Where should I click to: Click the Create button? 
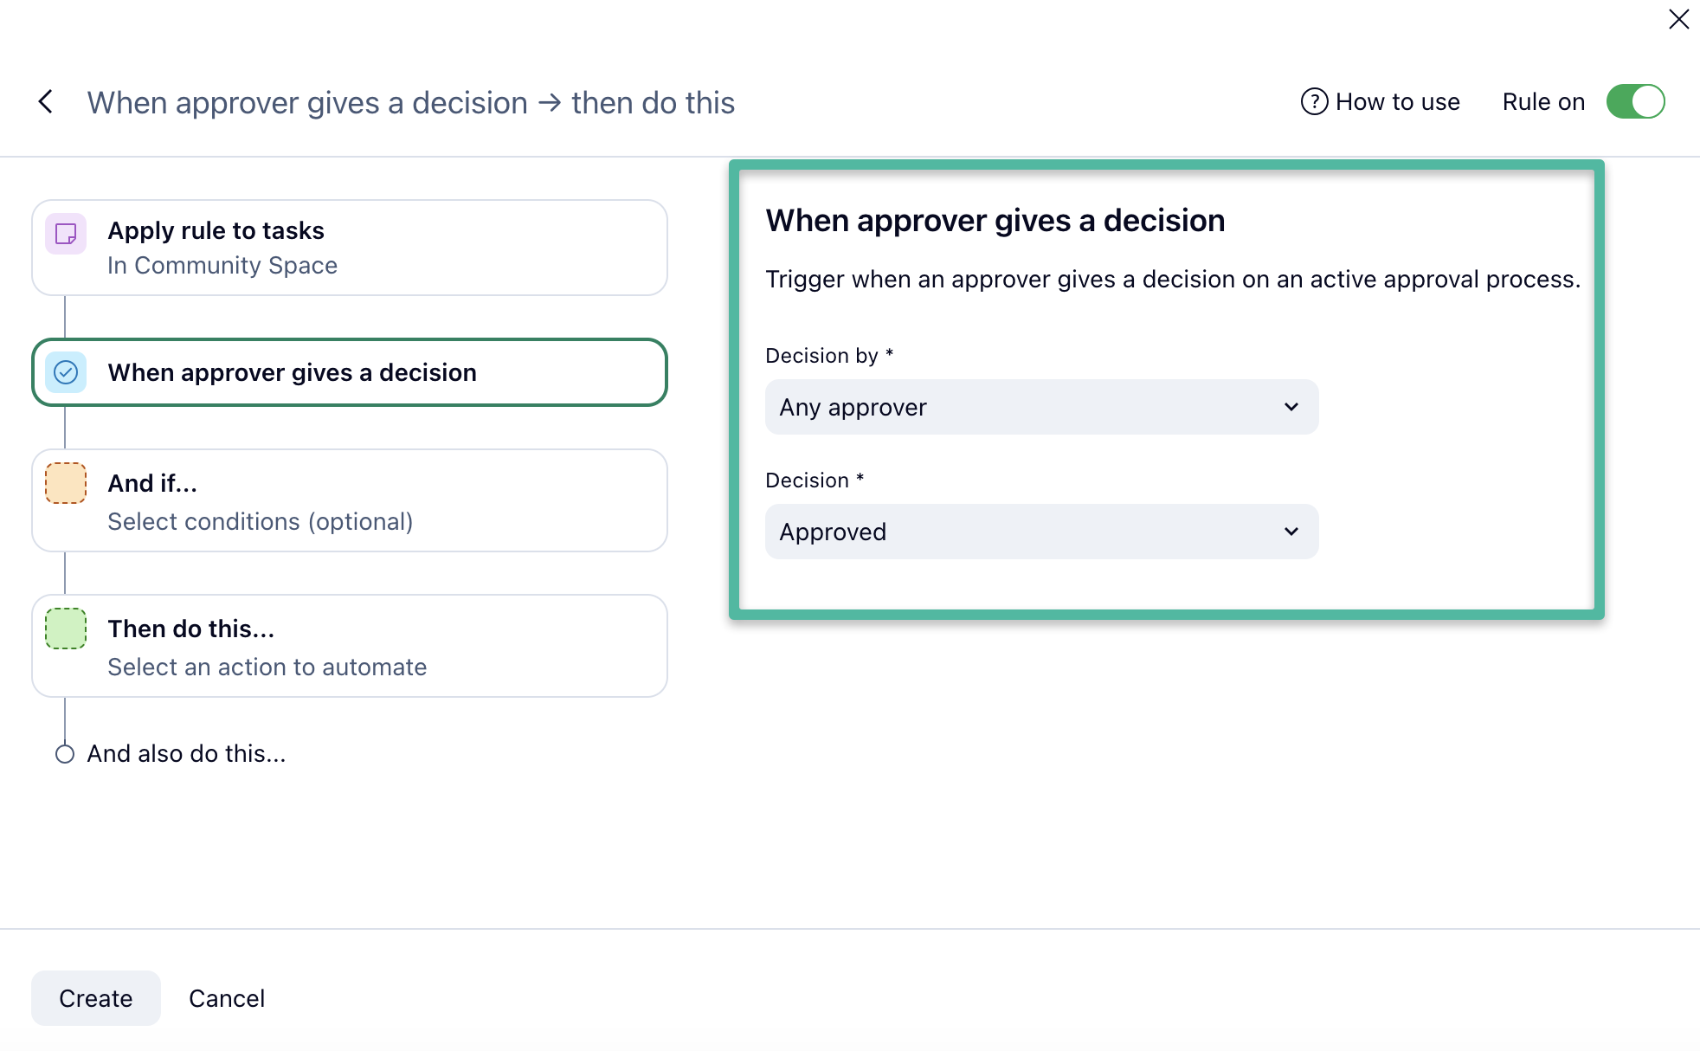96,998
